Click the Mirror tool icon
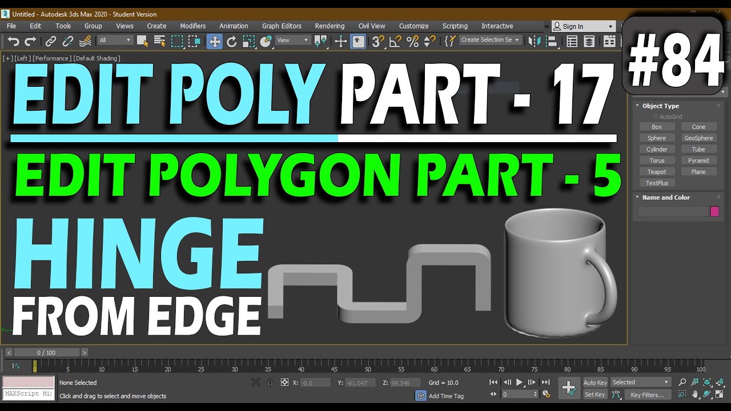Viewport: 731px width, 411px height. pos(535,41)
